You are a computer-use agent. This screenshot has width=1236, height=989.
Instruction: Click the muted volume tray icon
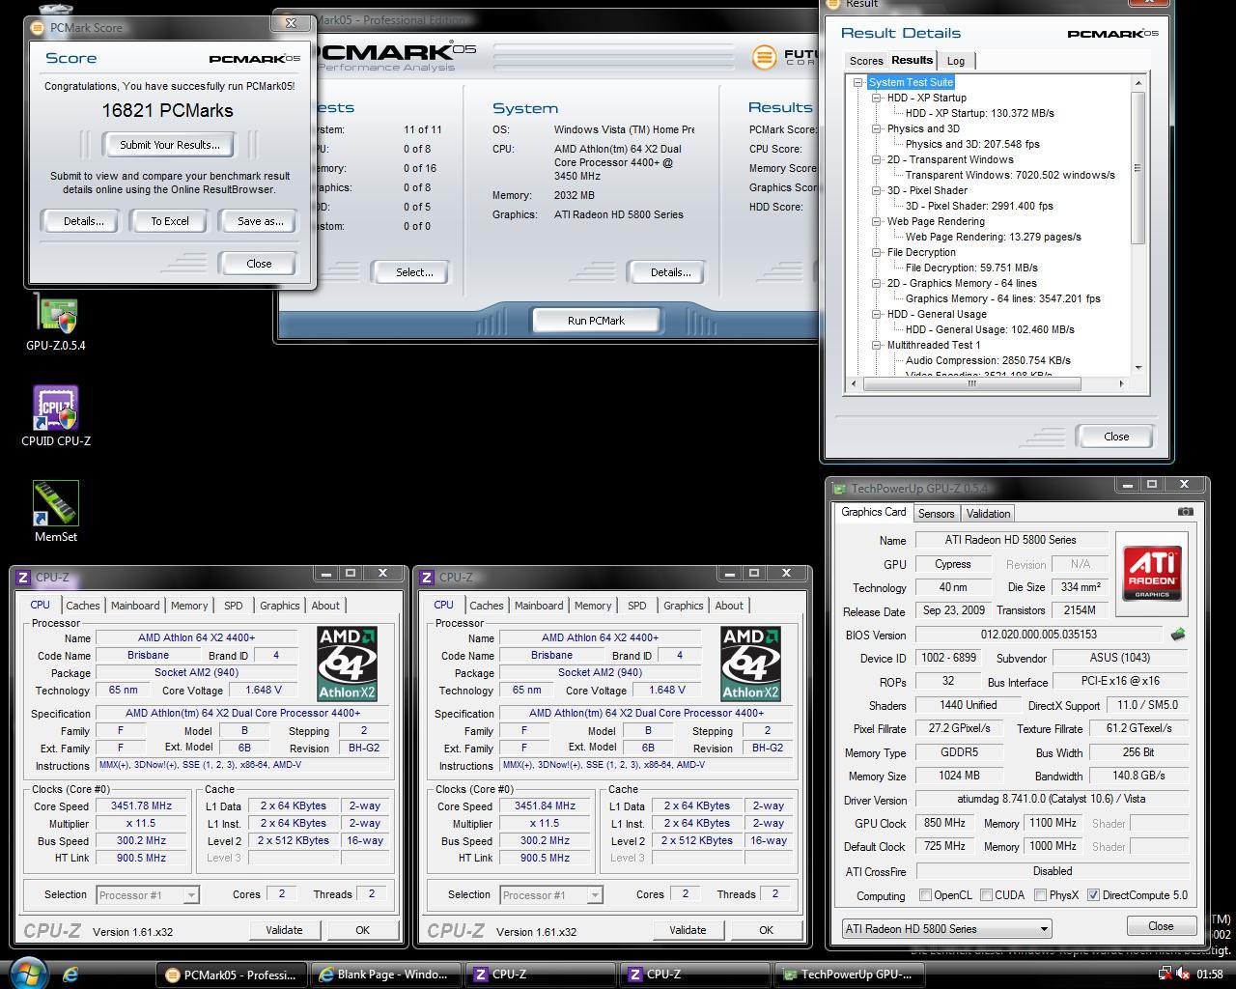[1183, 975]
